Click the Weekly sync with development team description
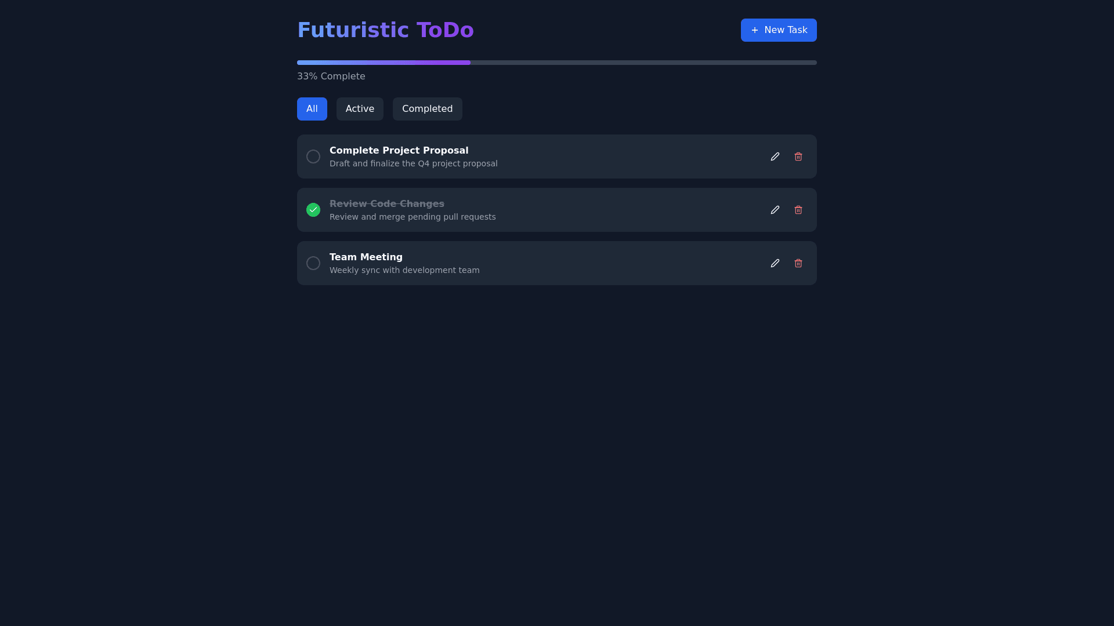 tap(404, 271)
